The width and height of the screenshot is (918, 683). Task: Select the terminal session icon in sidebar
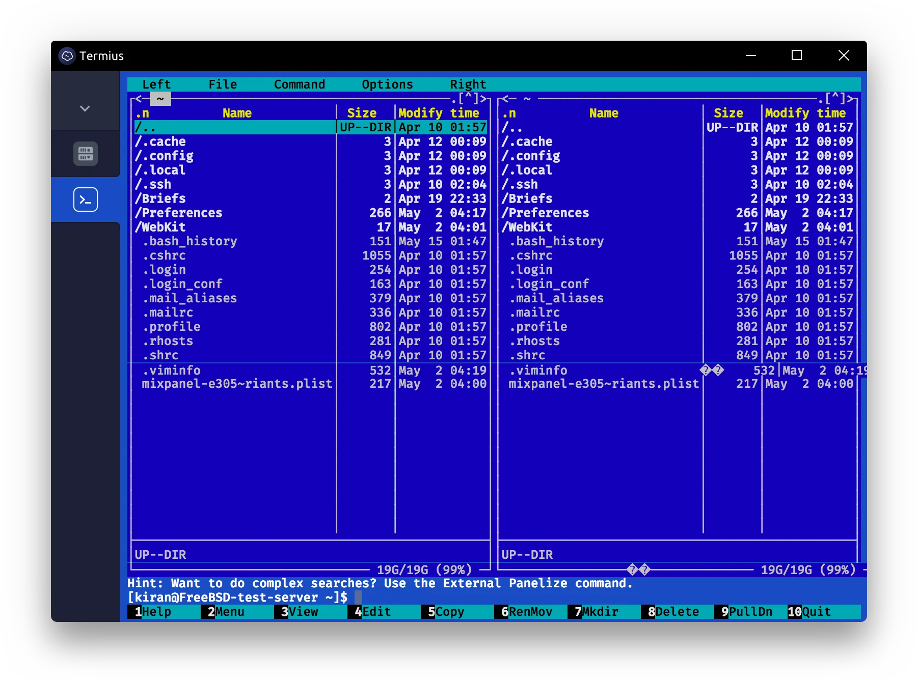[x=85, y=200]
